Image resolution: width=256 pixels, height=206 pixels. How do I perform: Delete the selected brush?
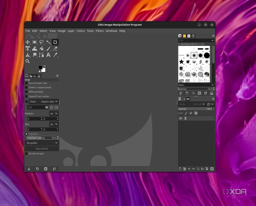pyautogui.click(x=199, y=93)
